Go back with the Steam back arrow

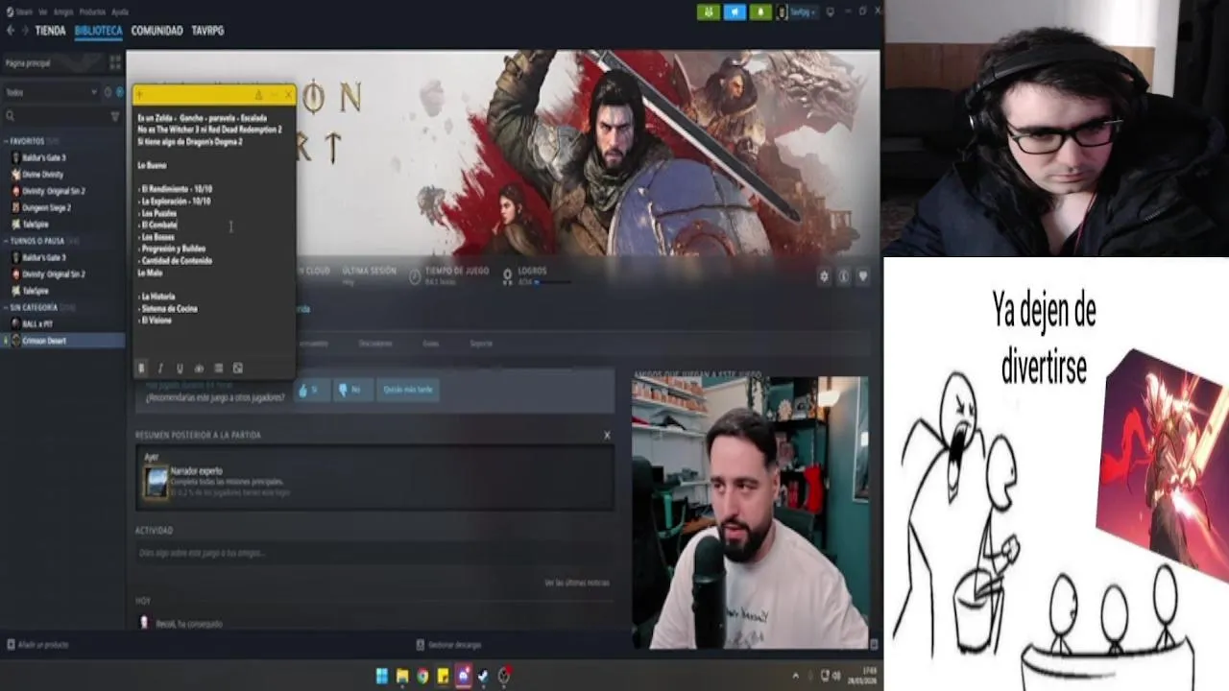pos(11,31)
